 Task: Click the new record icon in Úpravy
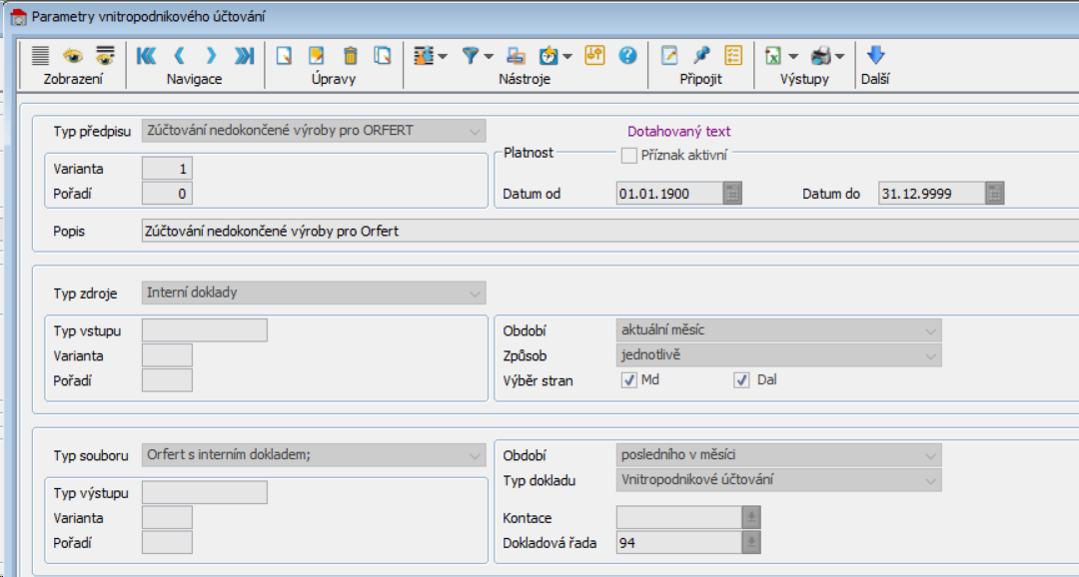pos(284,56)
